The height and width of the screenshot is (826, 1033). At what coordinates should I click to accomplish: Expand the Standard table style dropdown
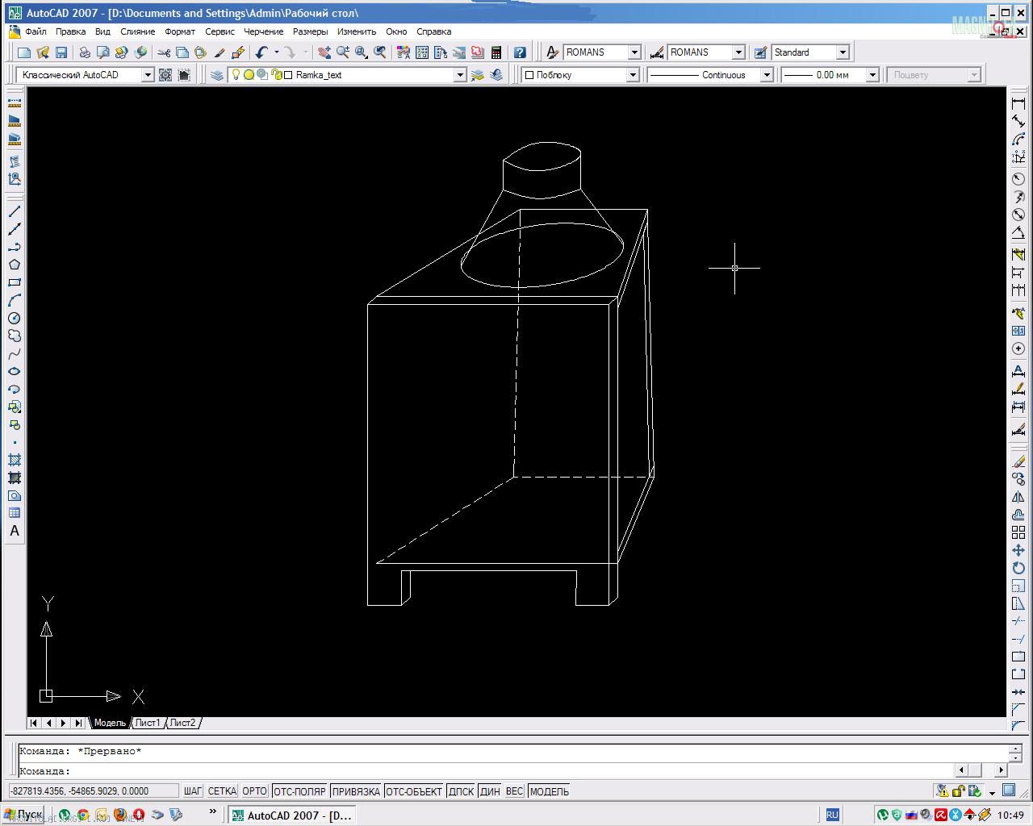pyautogui.click(x=843, y=52)
